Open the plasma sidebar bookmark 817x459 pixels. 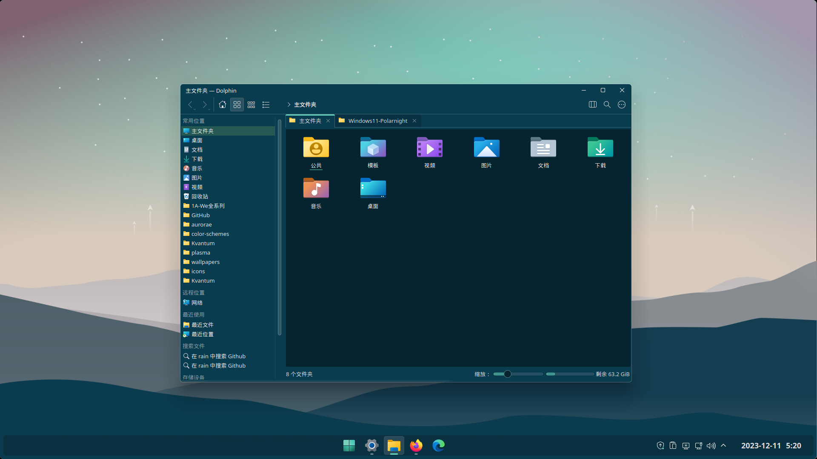pos(229,252)
